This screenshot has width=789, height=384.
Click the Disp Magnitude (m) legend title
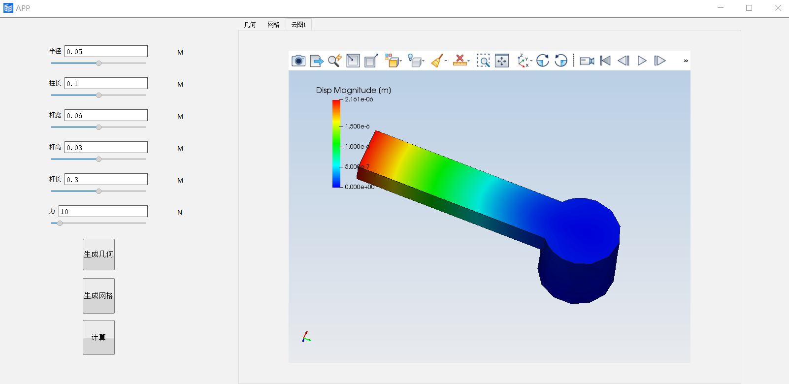[354, 90]
